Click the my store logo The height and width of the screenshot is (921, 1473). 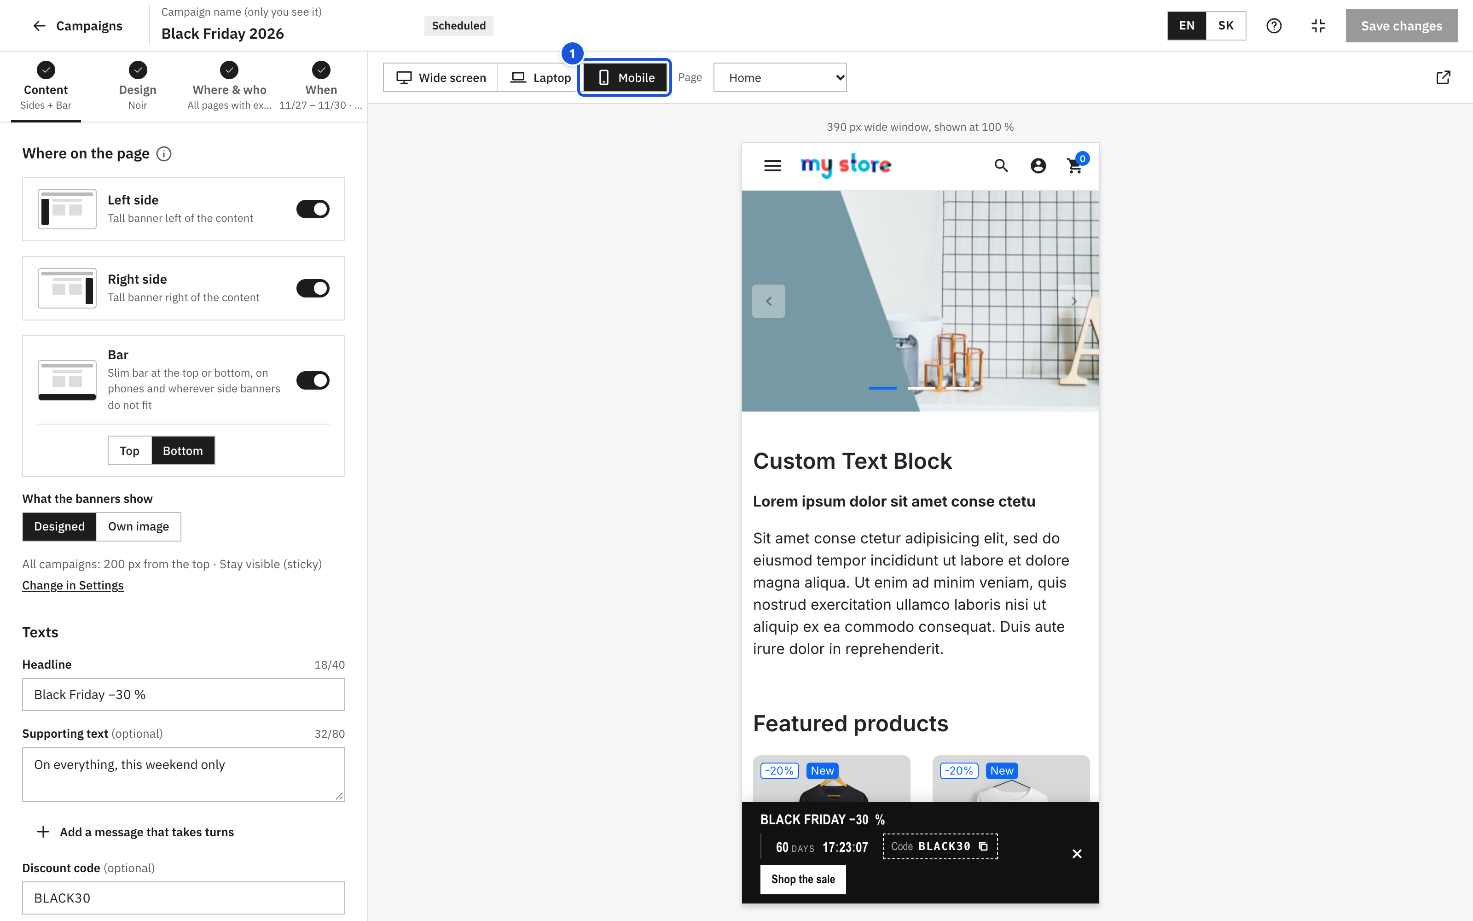coord(846,165)
